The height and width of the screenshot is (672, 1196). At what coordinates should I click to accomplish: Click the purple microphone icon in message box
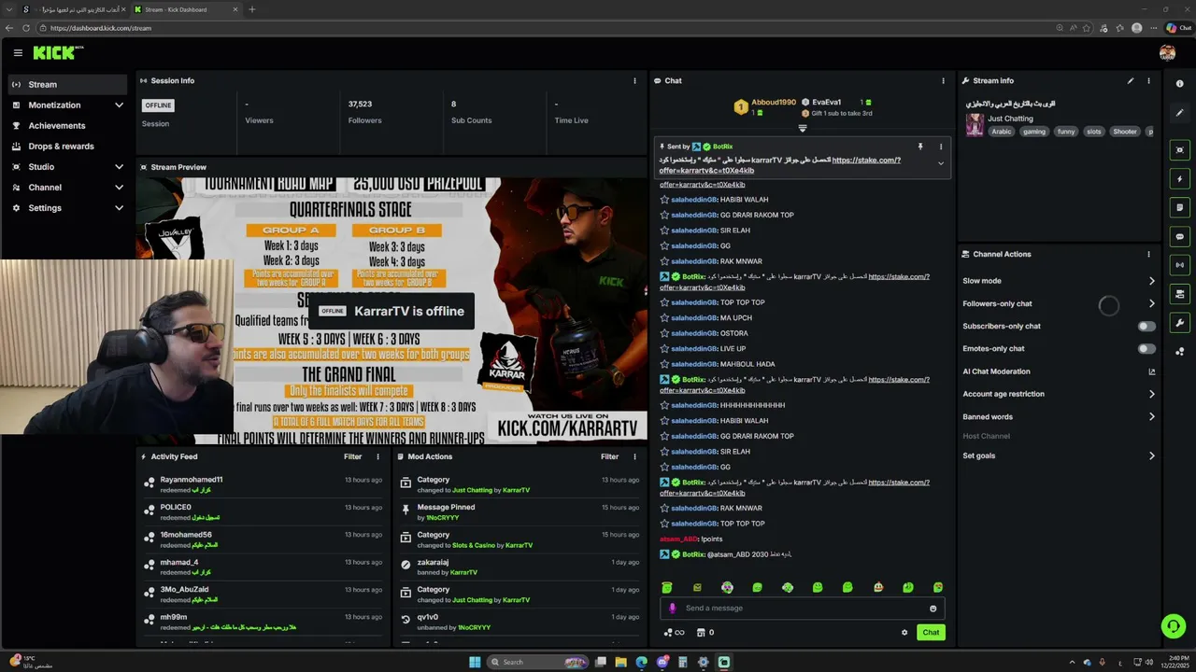point(672,609)
